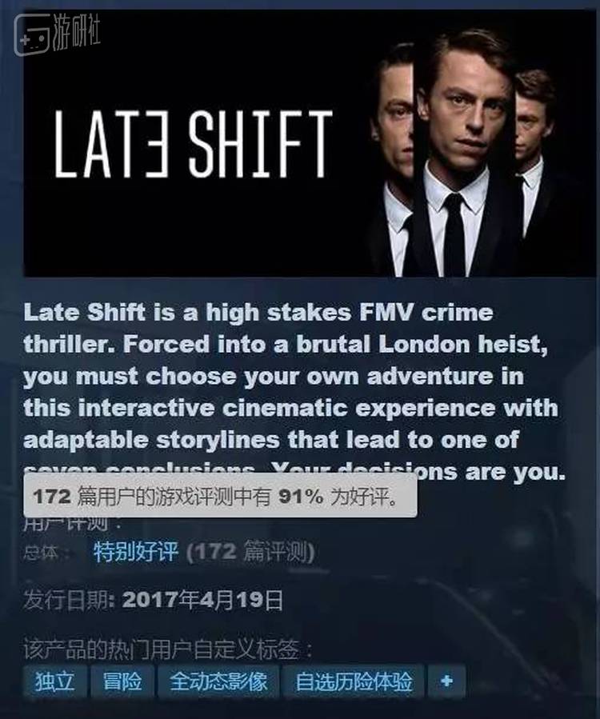Select the 全动态影像 tag
The width and height of the screenshot is (600, 719).
(x=218, y=681)
